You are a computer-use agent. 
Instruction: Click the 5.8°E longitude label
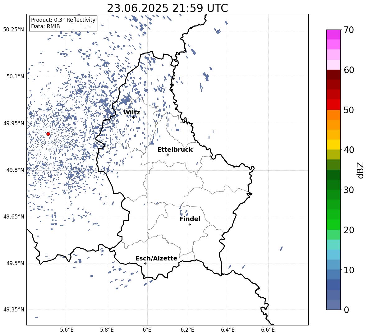click(x=107, y=330)
